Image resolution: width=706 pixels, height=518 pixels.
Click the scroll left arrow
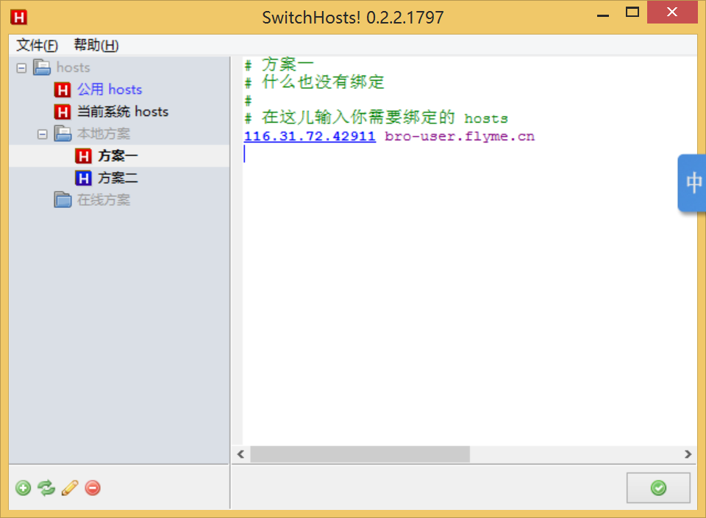pos(241,454)
